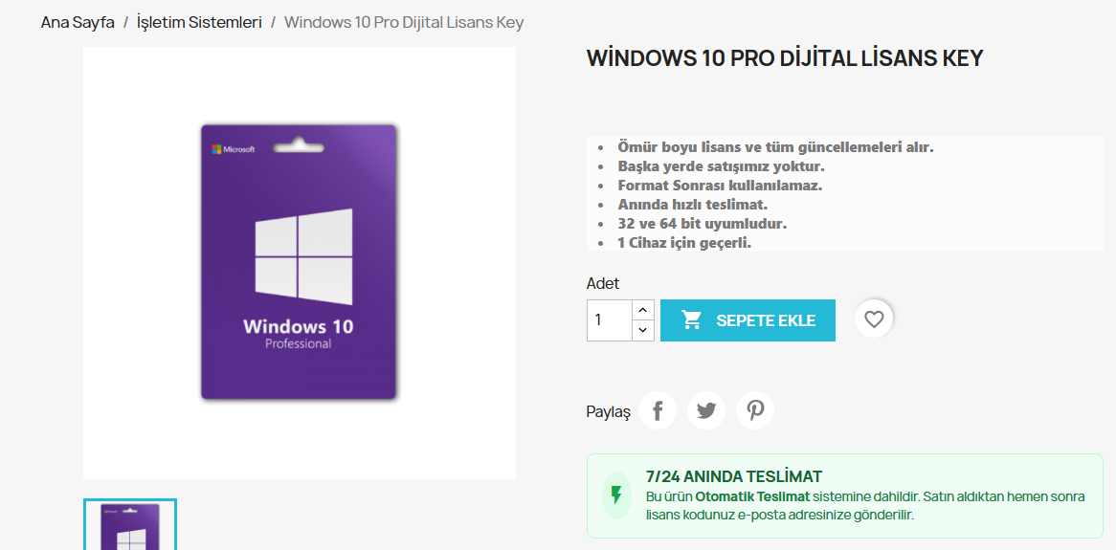Screen dimensions: 1116x550
Task: Click the Windows logo on product image
Action: point(303,253)
